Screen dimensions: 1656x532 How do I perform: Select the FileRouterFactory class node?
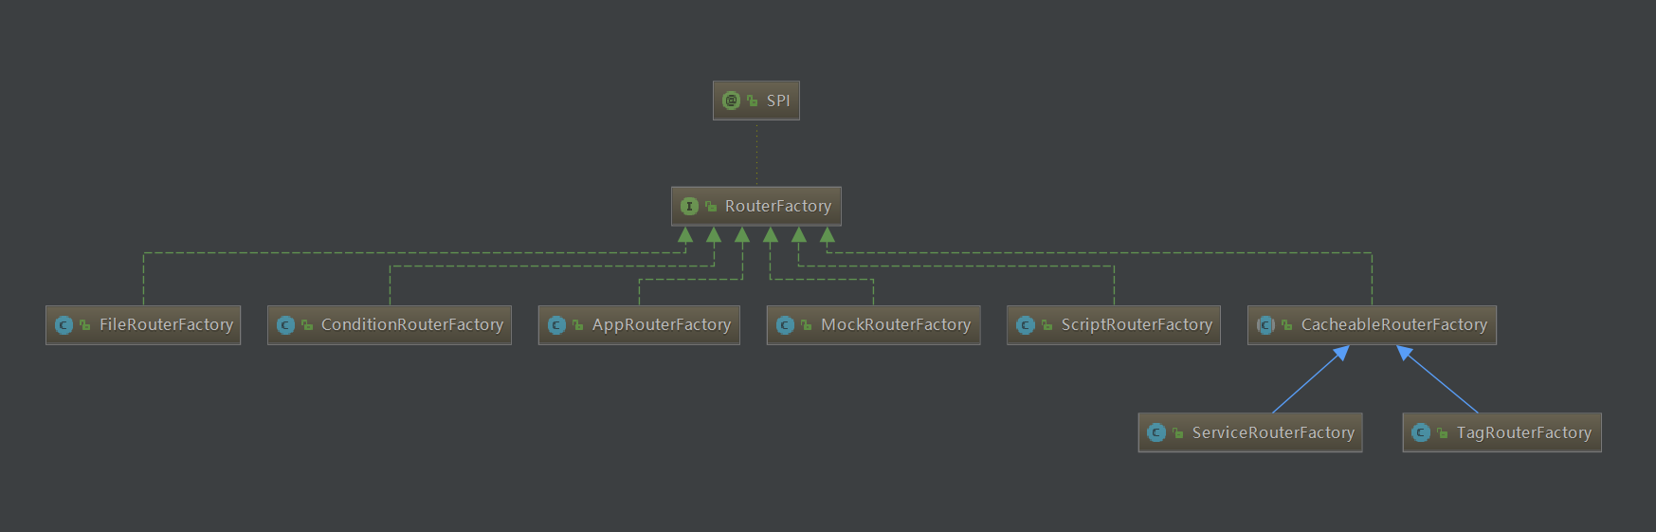(x=143, y=324)
